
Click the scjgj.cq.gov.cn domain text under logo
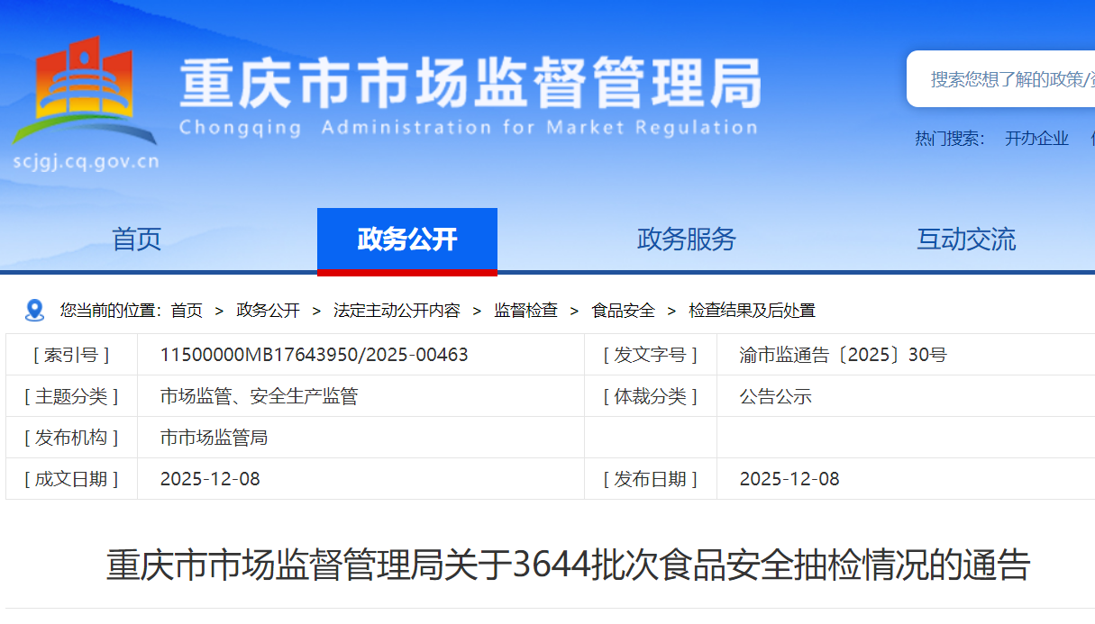[x=86, y=162]
